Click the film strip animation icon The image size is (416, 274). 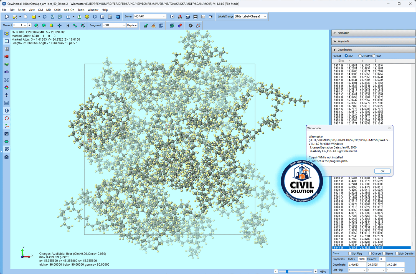[x=196, y=17]
